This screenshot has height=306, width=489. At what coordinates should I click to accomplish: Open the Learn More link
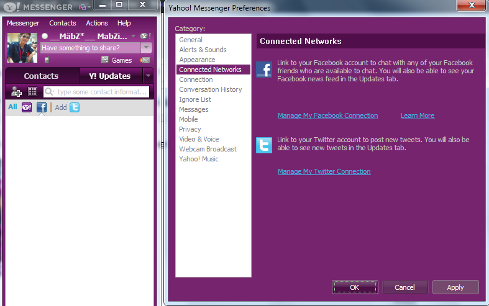coord(418,115)
